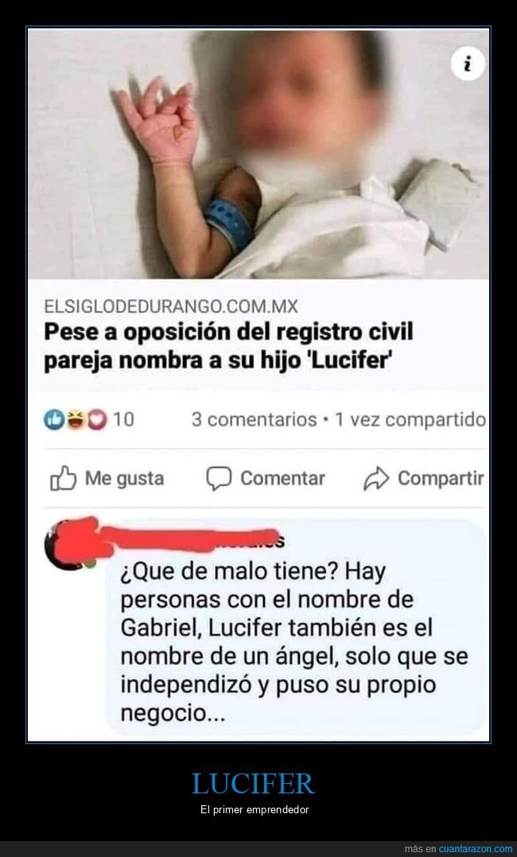Click the Comentar label text
Screen dimensions: 517x857
282,479
